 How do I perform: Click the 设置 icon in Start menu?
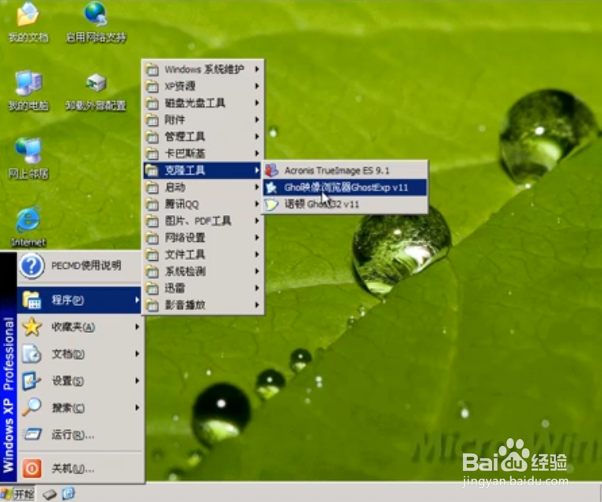(x=32, y=381)
